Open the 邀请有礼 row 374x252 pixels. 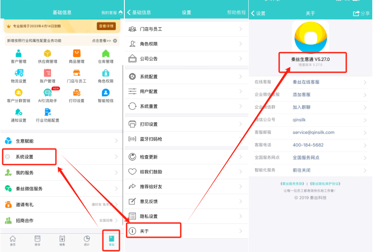[62, 204]
